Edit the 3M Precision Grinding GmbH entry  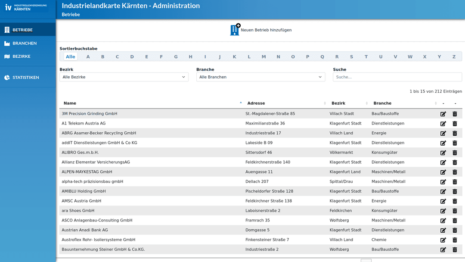coord(443,114)
